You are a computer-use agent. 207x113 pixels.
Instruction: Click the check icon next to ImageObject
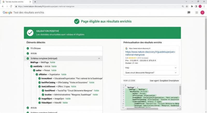[x=39, y=98]
